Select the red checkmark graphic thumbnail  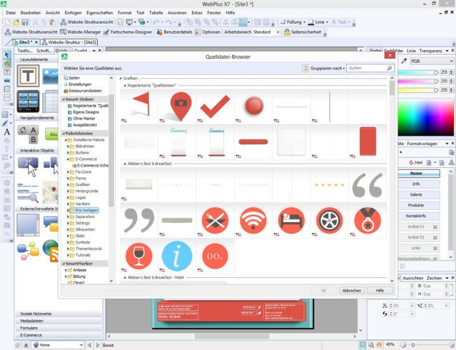[x=215, y=106]
